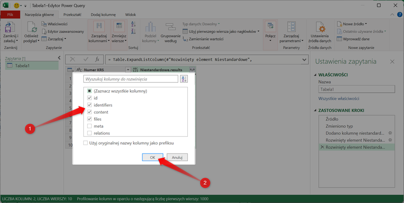
Task: Expand Zarządzaj query dropdown
Action: coord(54,39)
